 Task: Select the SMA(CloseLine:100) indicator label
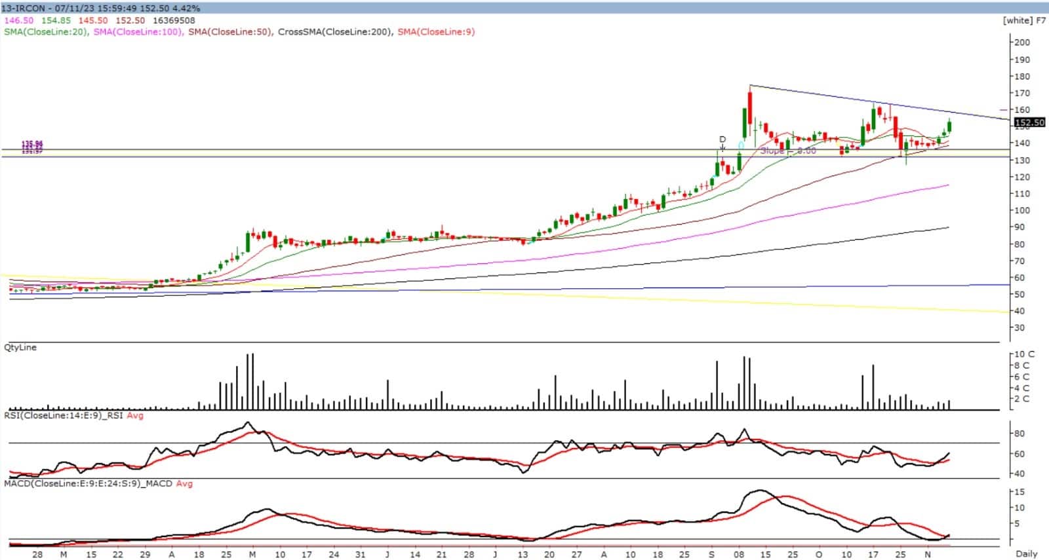pos(138,31)
